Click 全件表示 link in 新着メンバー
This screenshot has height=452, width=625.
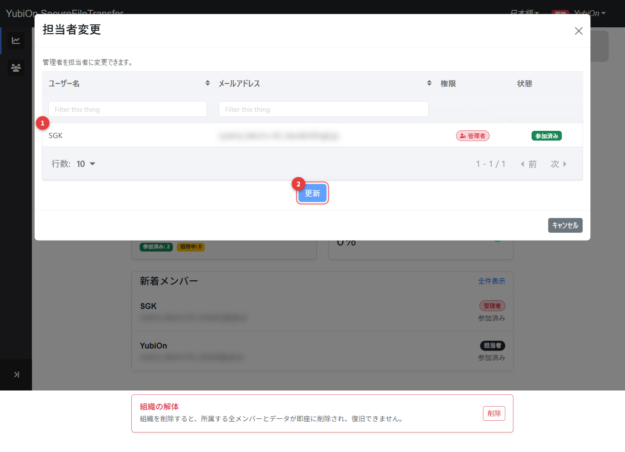tap(492, 281)
